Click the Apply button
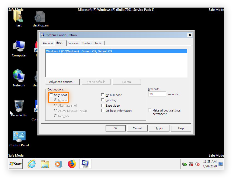233x179 pixels. (159, 128)
